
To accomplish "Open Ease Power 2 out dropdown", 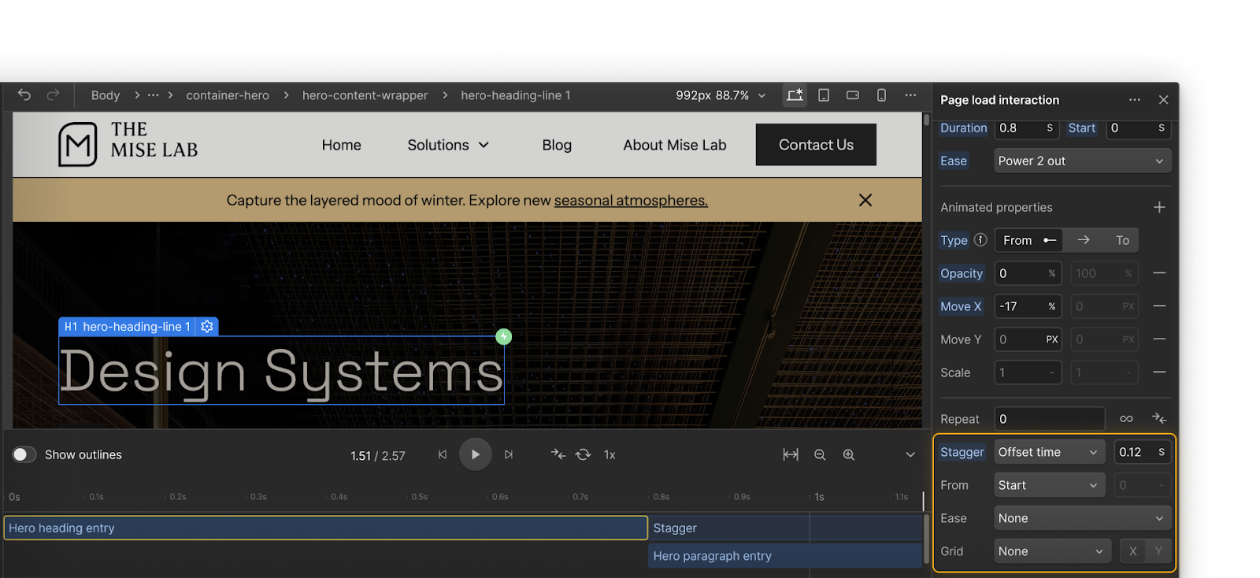I will [1083, 161].
